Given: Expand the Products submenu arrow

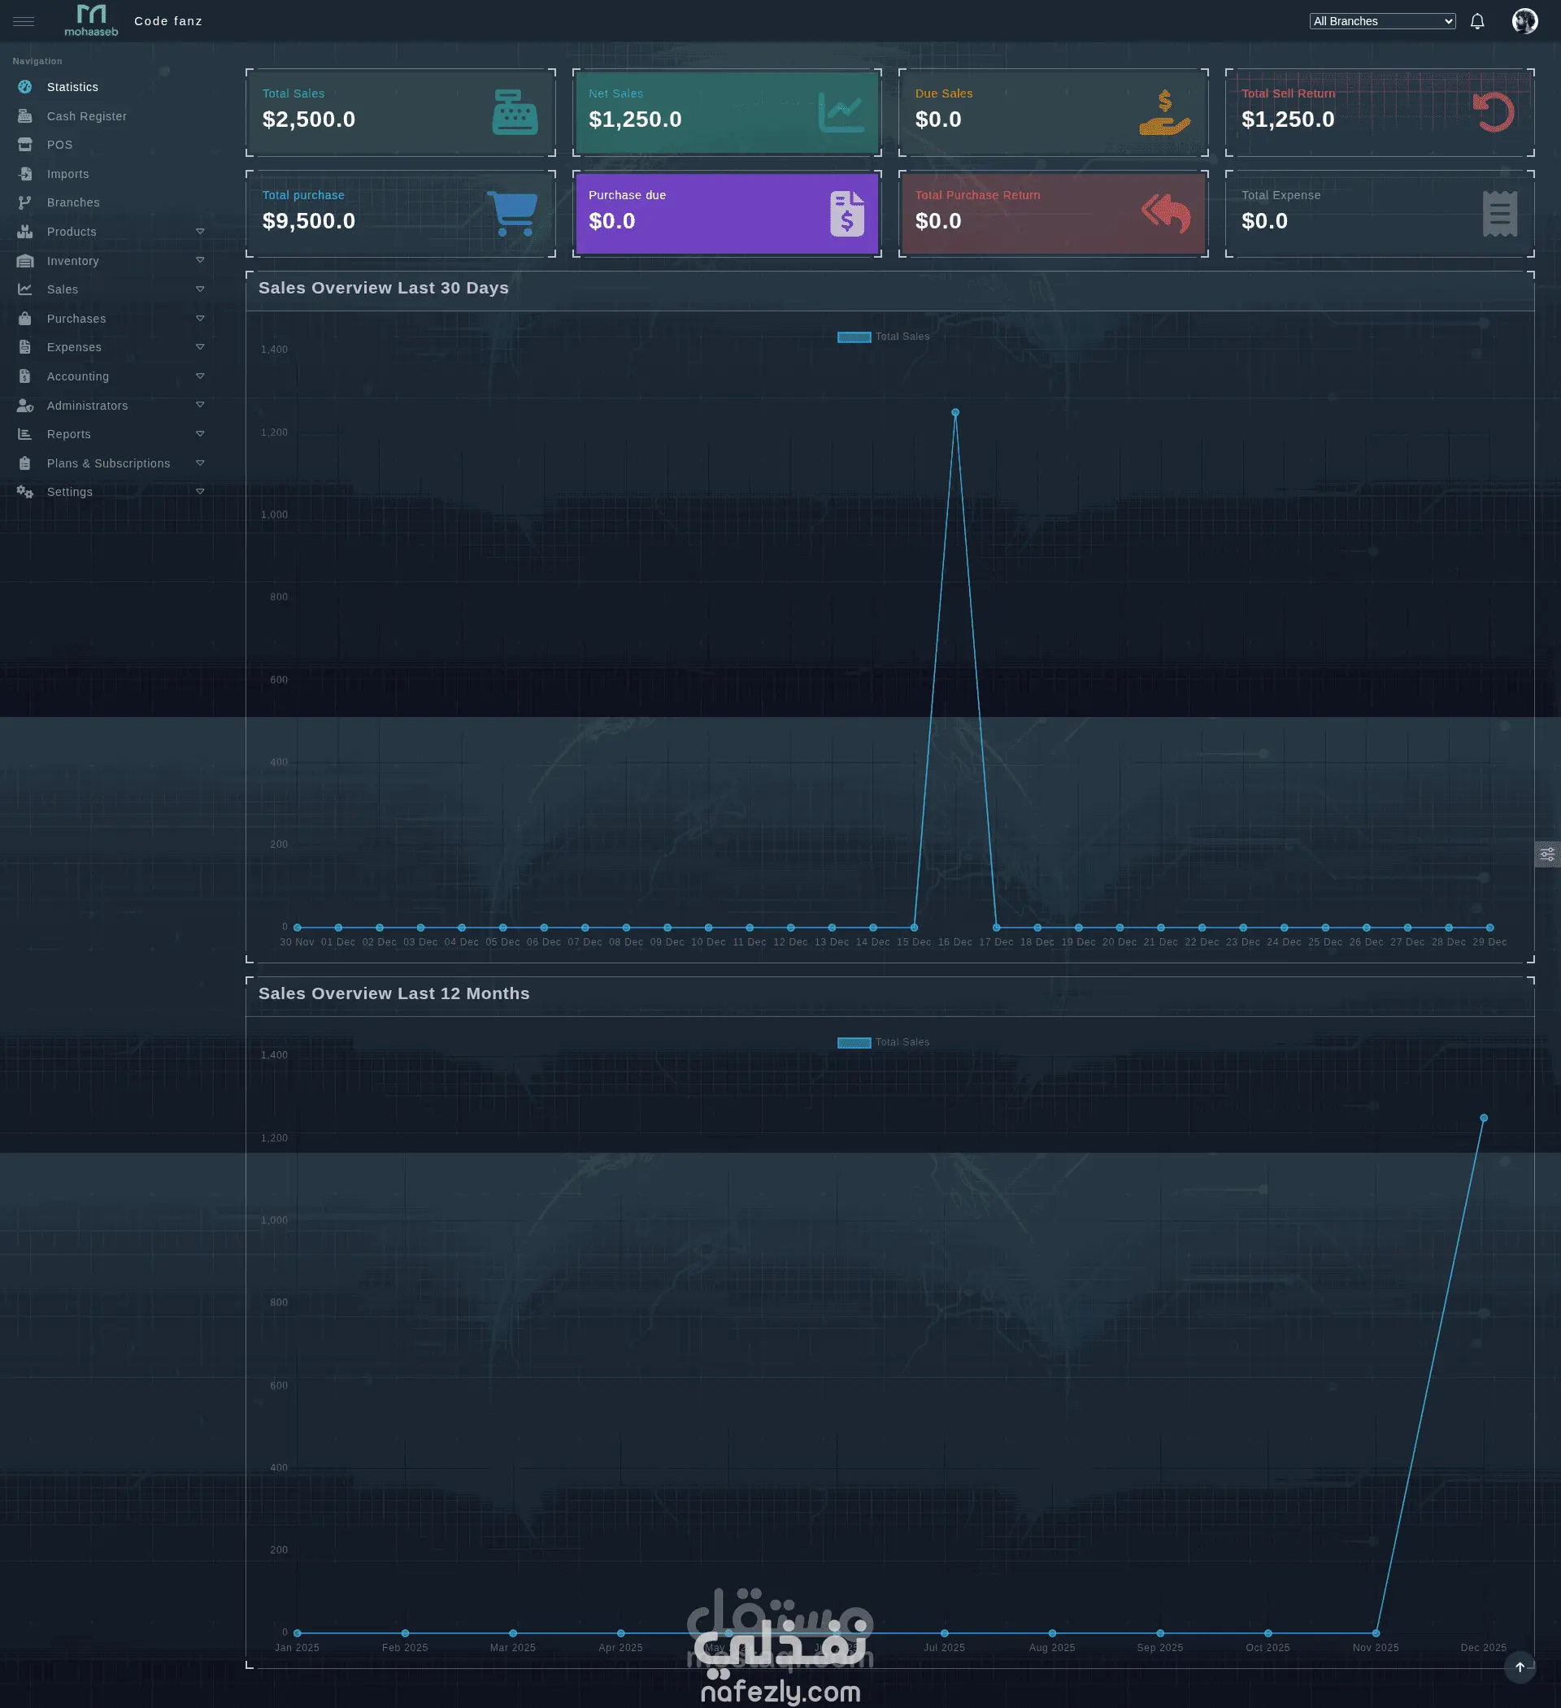Looking at the screenshot, I should (x=200, y=232).
